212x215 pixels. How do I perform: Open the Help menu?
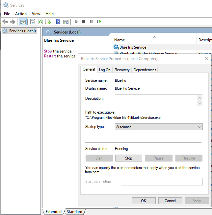49,14
